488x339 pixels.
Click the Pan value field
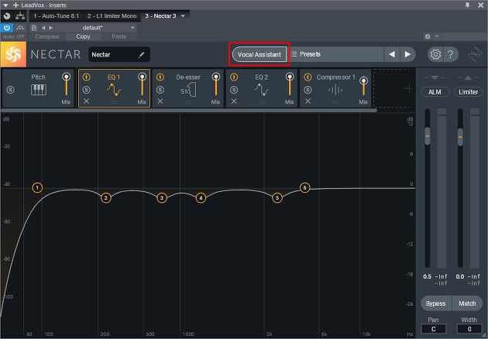pyautogui.click(x=433, y=329)
